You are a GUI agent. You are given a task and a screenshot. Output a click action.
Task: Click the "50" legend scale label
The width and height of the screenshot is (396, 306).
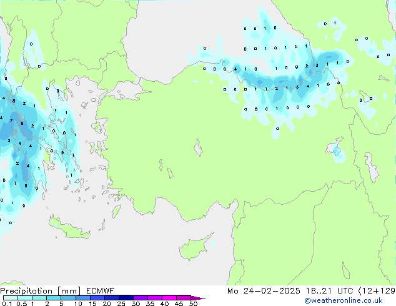pyautogui.click(x=194, y=304)
